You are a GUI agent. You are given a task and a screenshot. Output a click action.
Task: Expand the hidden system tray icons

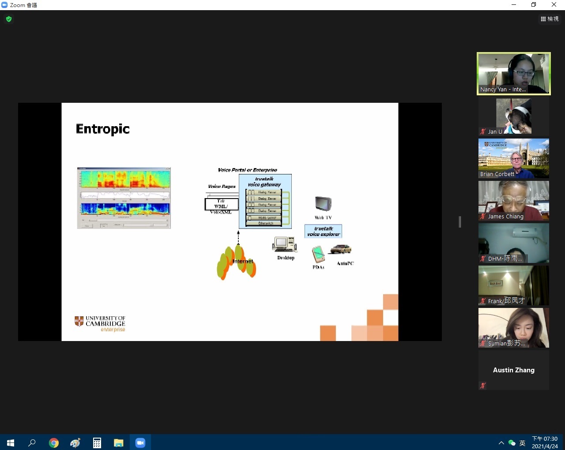click(x=501, y=443)
